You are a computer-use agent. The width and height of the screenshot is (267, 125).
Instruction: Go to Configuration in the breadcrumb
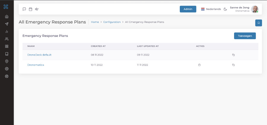click(112, 22)
